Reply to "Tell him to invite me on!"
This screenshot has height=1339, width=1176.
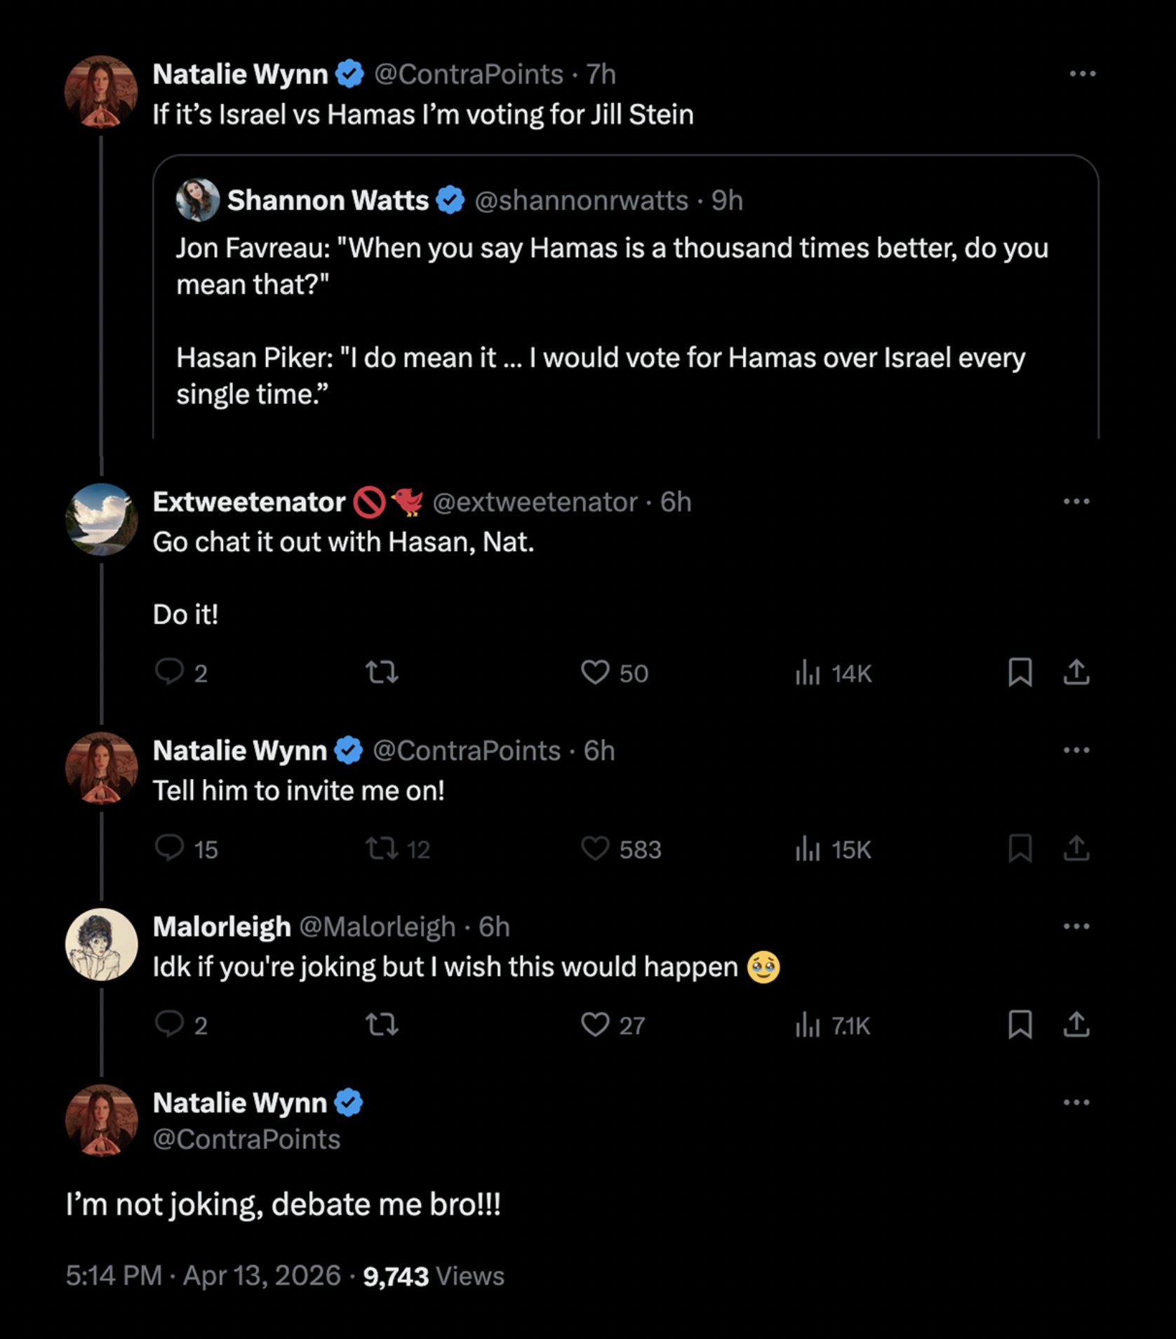coord(169,848)
